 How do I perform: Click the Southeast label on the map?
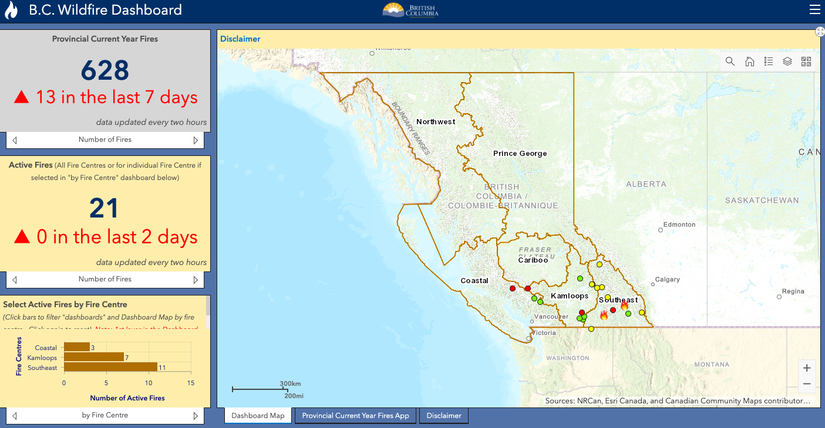[x=618, y=300]
